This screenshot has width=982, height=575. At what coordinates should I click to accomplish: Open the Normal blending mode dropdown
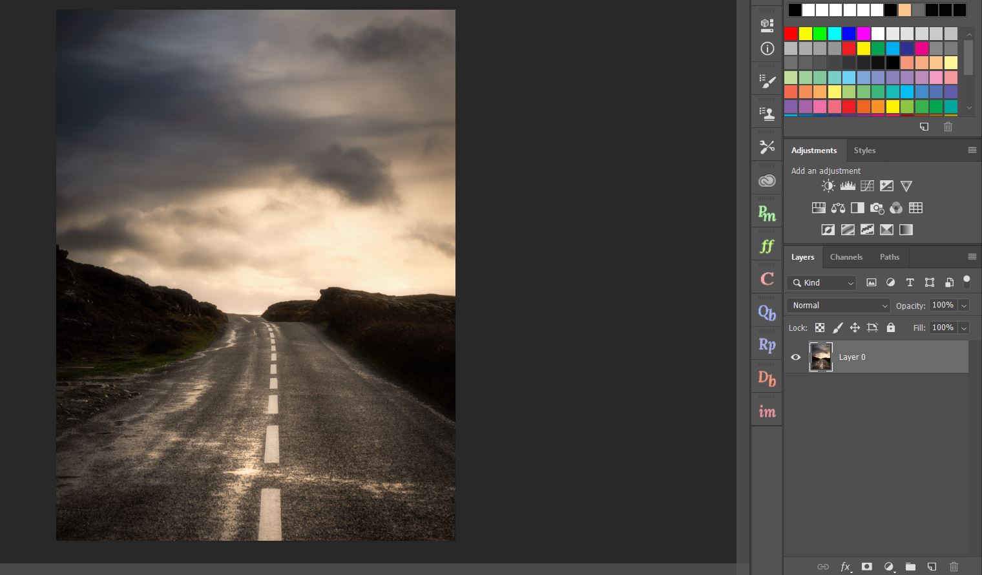(x=839, y=306)
